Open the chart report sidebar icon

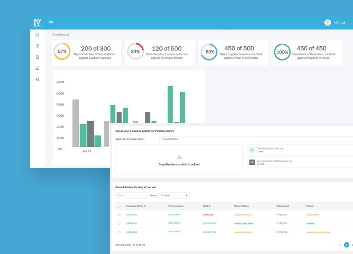pyautogui.click(x=37, y=68)
